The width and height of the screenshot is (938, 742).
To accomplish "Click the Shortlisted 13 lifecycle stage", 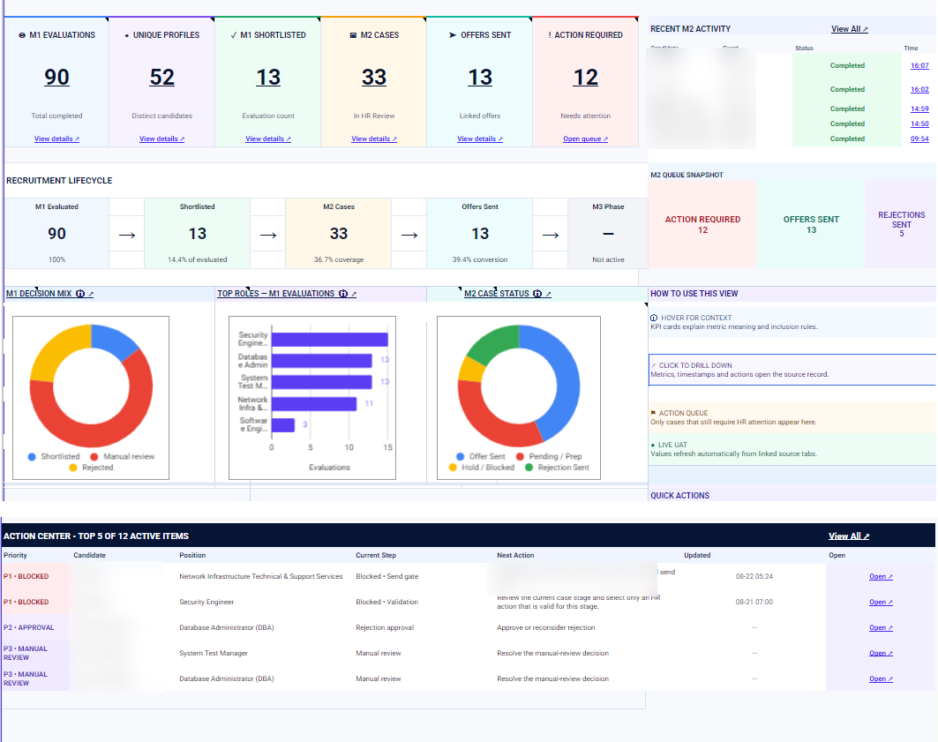I will (197, 234).
